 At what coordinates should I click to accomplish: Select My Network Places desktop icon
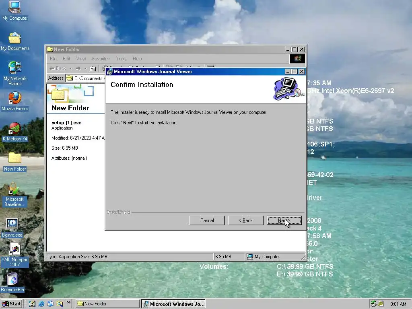tap(15, 74)
